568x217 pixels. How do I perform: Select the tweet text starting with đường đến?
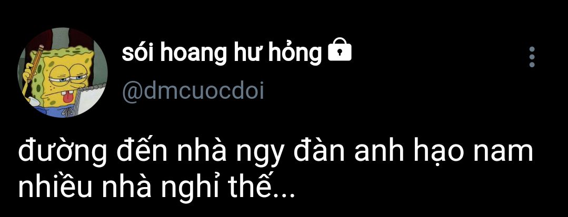tap(276, 172)
